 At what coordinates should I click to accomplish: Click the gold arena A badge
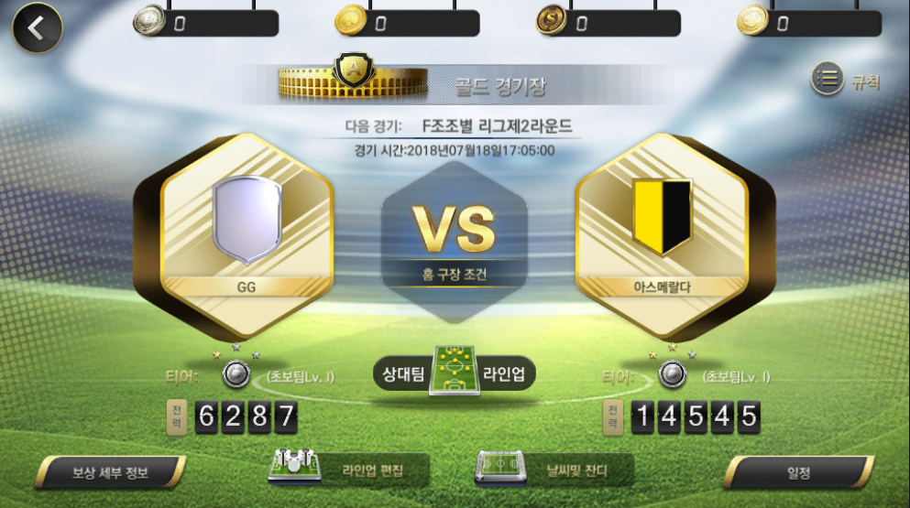353,70
